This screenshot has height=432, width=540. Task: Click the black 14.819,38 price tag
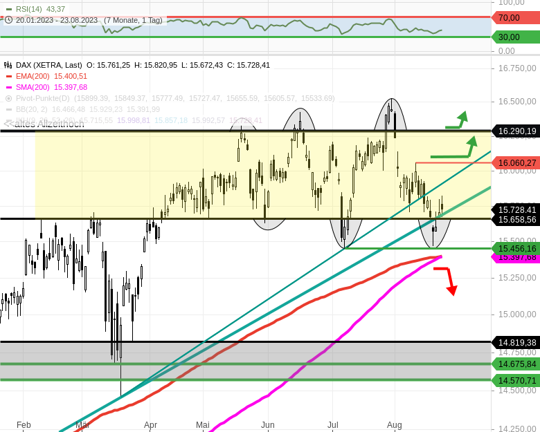point(516,342)
